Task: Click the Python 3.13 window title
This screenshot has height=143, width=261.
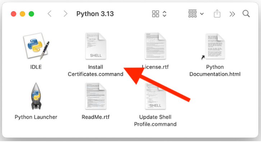Action: coord(95,14)
